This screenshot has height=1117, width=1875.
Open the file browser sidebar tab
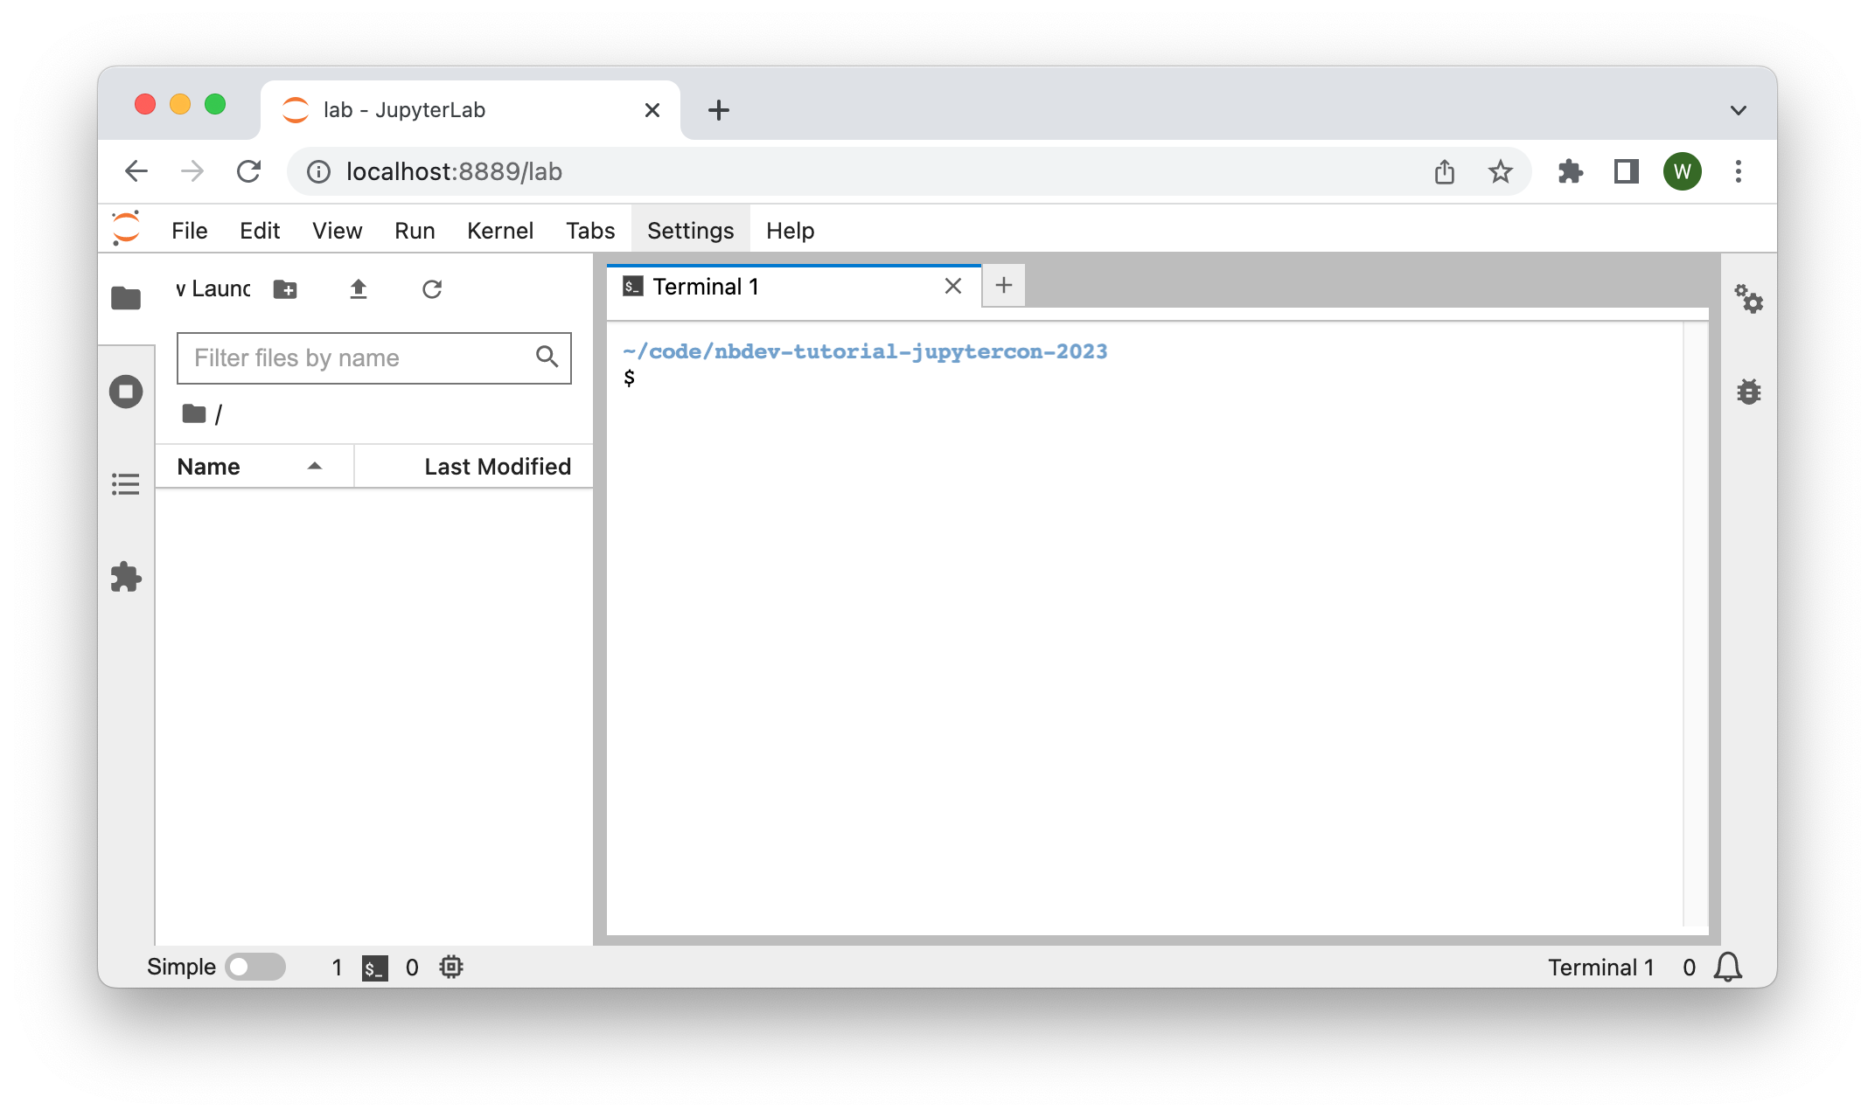coord(126,298)
